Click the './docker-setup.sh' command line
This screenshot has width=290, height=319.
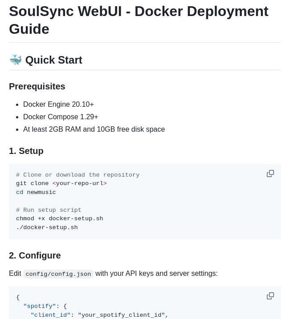47,227
